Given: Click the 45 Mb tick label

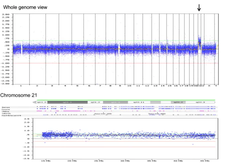Looking at the screenshot, I should (x=205, y=161).
